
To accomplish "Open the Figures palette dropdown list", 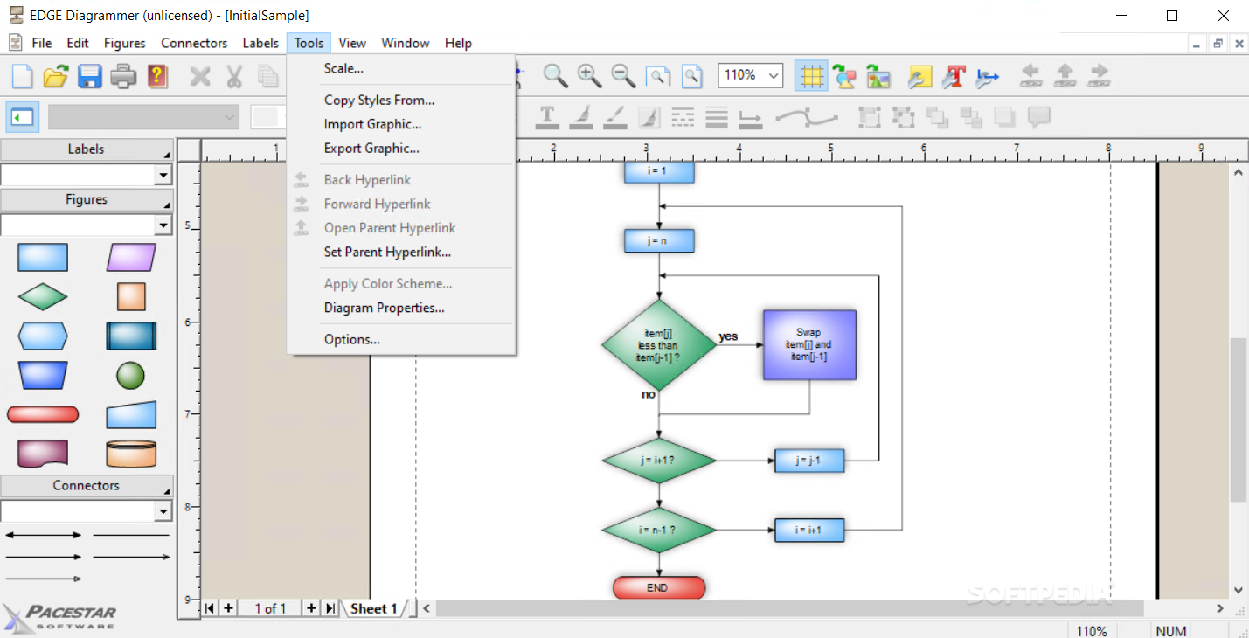I will coord(163,226).
